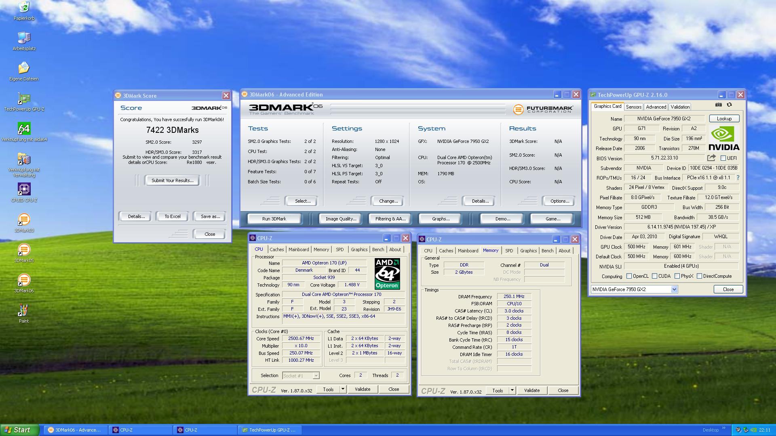
Task: Toggle the UEFI checkbox in GPU-Z
Action: coord(723,158)
